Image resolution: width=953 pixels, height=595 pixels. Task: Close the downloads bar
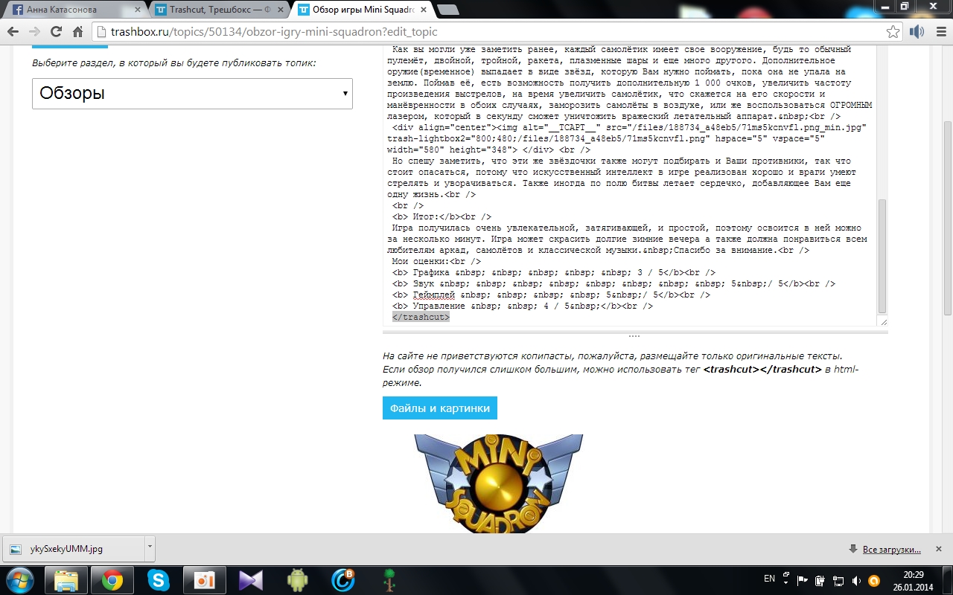click(939, 549)
